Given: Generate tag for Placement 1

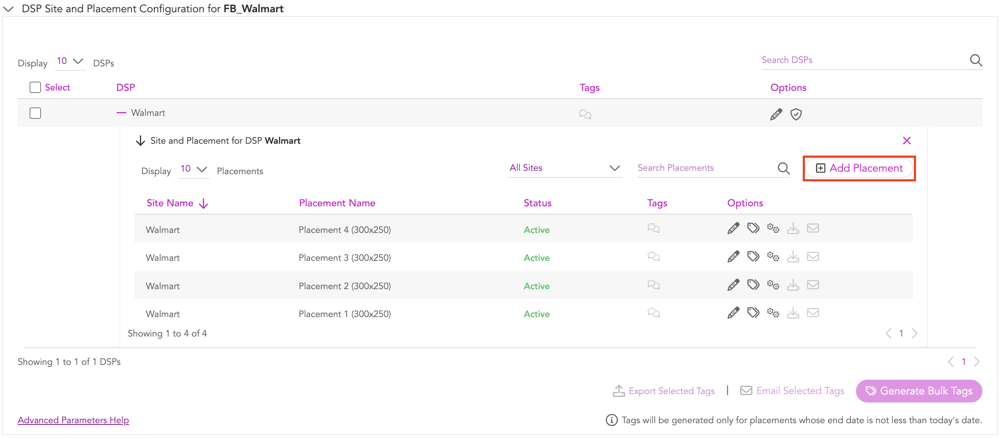Looking at the screenshot, I should point(753,313).
